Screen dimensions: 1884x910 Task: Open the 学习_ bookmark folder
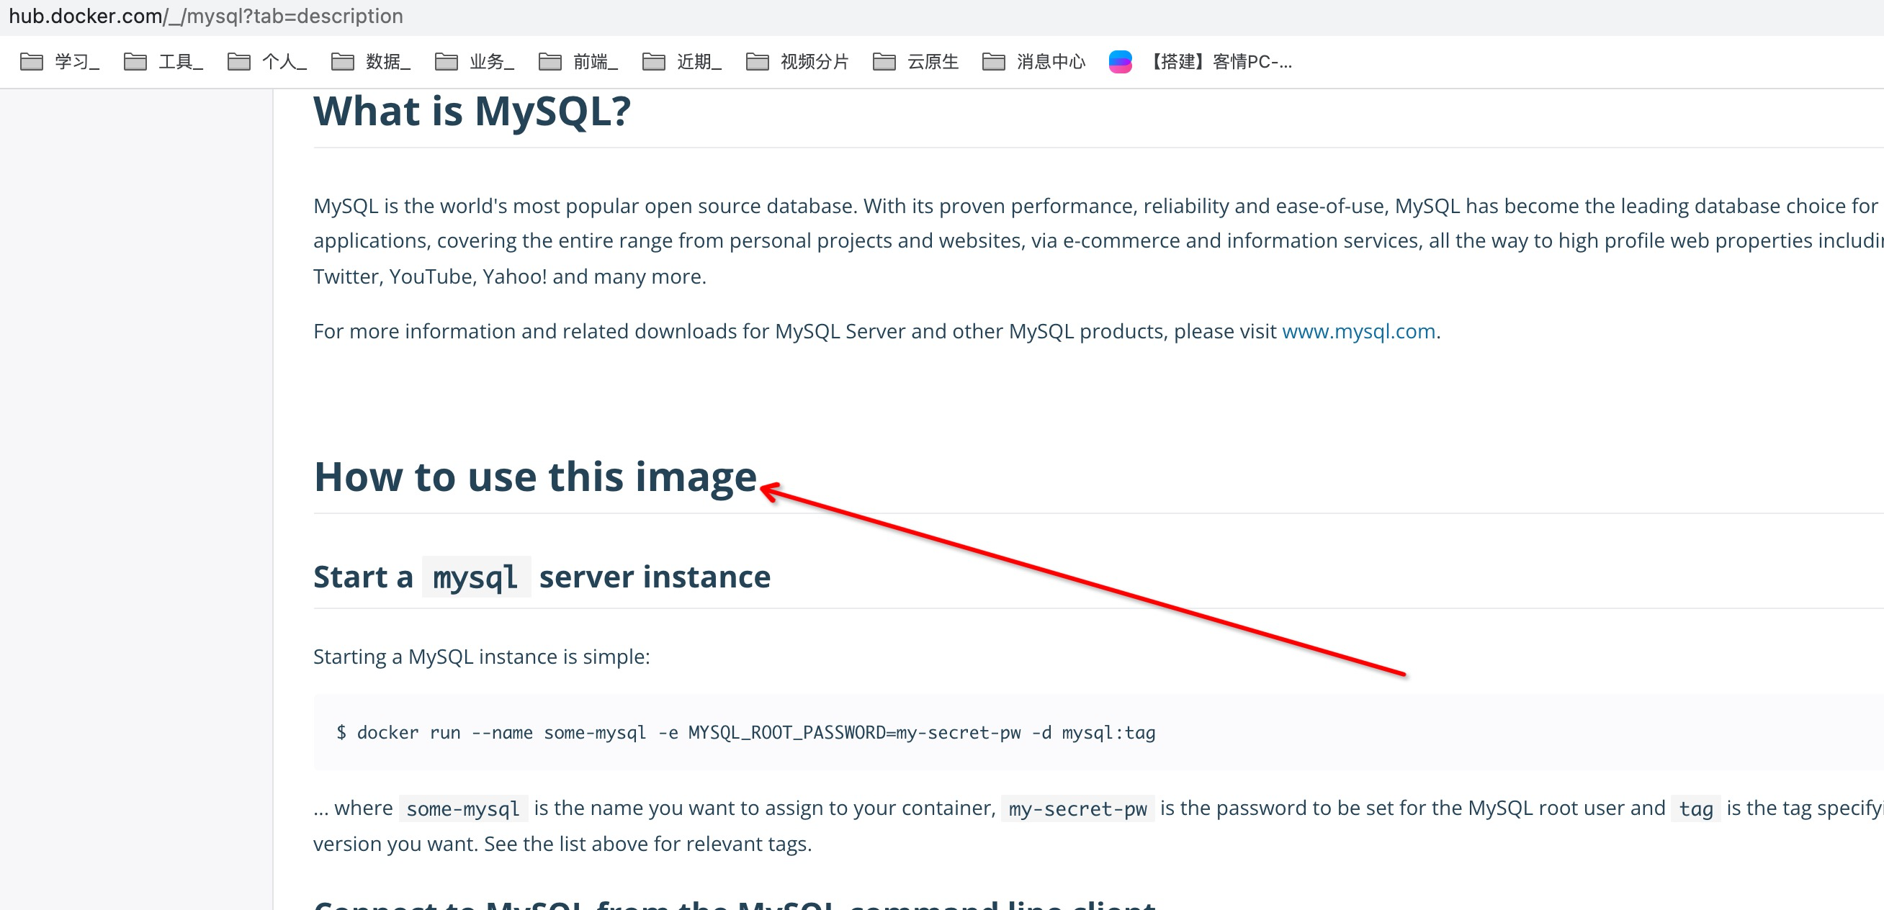60,62
